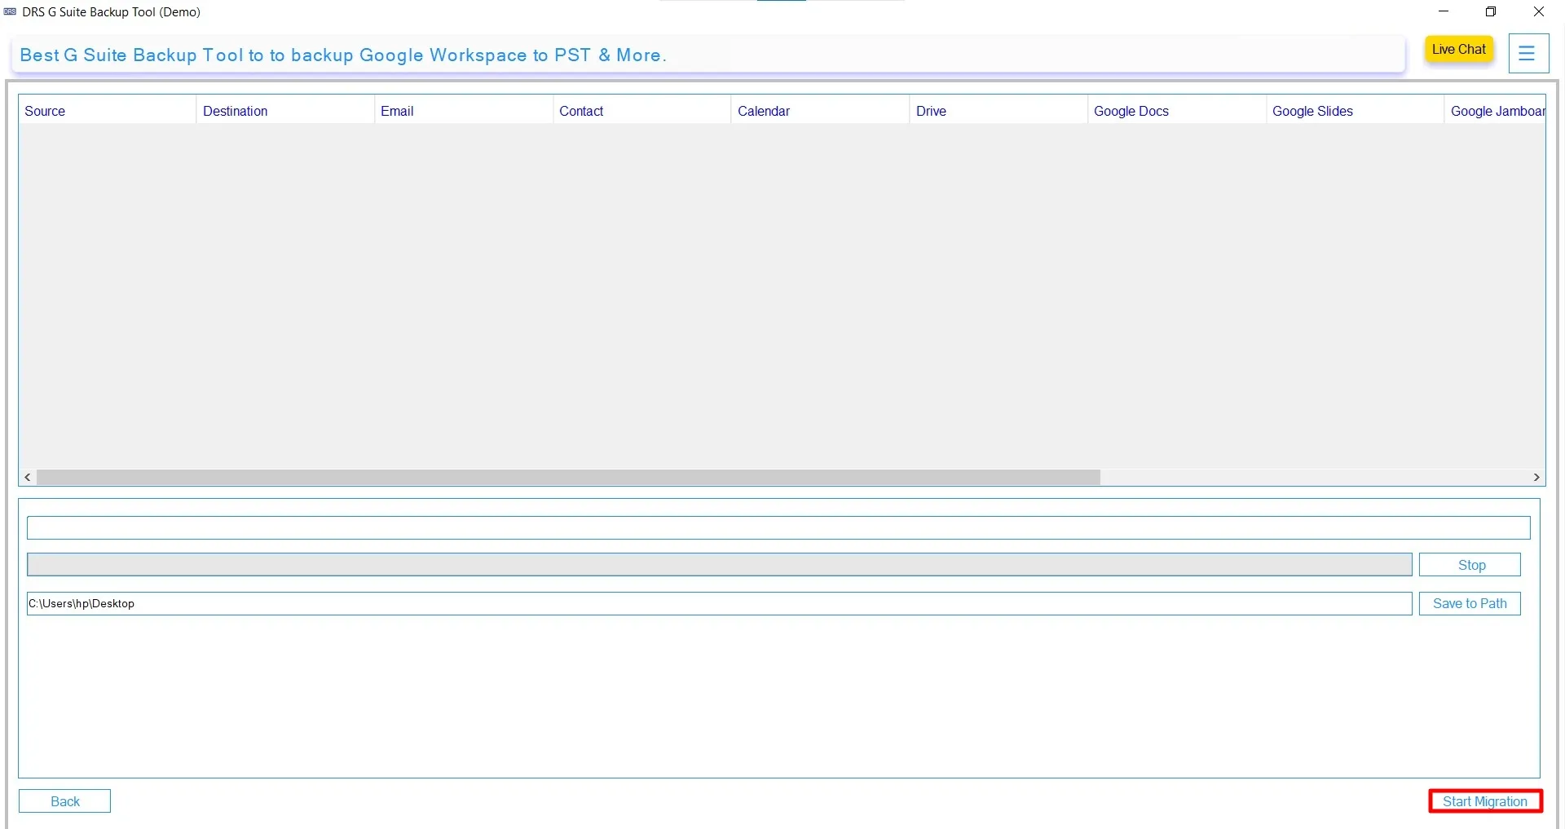Open Live Chat support
The width and height of the screenshot is (1565, 829).
tap(1459, 50)
